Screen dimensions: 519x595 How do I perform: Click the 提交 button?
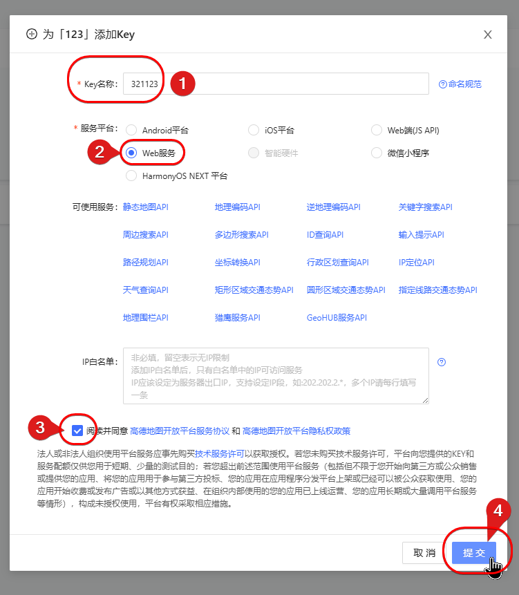474,553
